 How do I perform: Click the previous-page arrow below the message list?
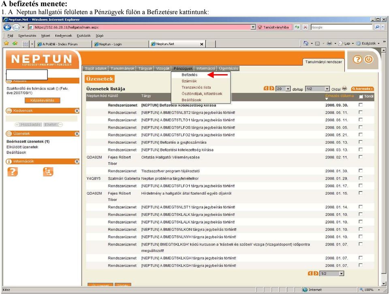310,273
